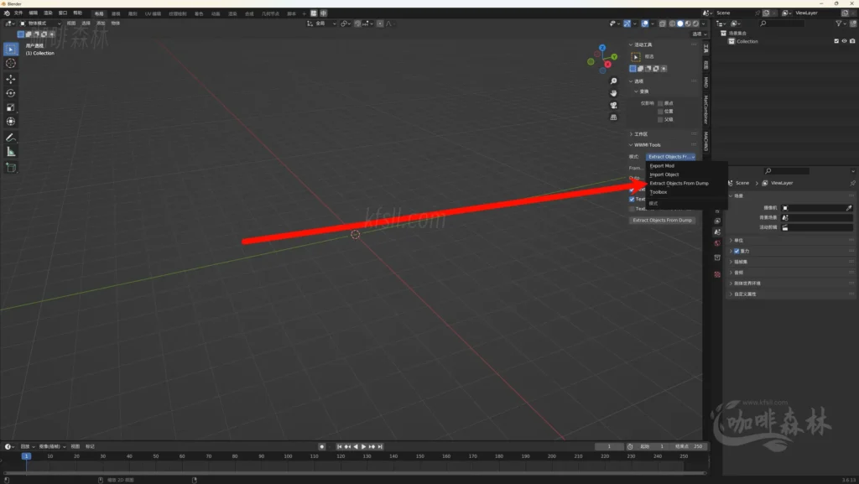
Task: Select the Scale tool in left toolbar
Action: click(11, 107)
